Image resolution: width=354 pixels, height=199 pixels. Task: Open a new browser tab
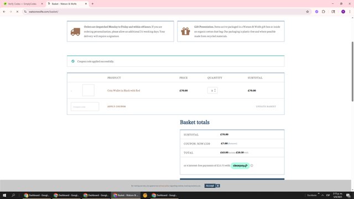pos(92,4)
